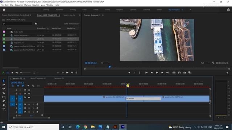Click the Home icon

[x=4, y=10]
